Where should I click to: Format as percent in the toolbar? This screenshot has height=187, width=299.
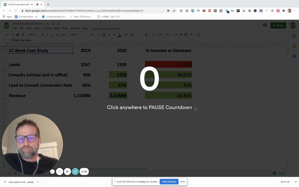[x=47, y=35]
